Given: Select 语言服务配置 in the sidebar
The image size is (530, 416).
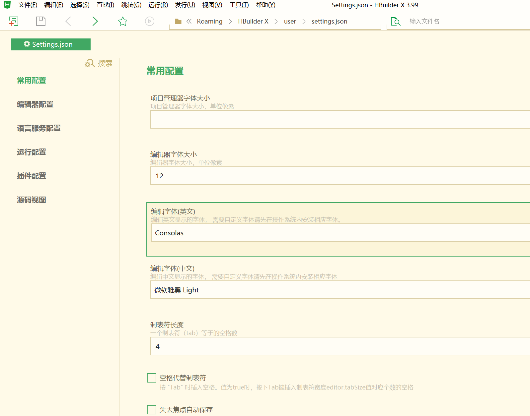Looking at the screenshot, I should tap(39, 128).
